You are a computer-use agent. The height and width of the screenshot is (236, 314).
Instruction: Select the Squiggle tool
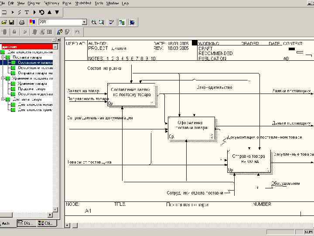pos(19,12)
